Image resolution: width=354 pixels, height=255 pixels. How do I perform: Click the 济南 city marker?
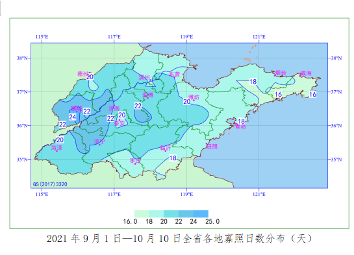pos(114,105)
